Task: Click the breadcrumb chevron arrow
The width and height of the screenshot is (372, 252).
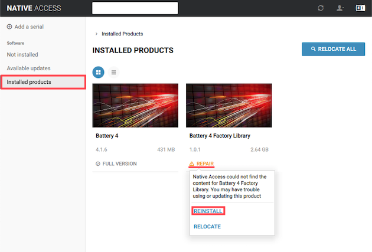Action: 96,34
